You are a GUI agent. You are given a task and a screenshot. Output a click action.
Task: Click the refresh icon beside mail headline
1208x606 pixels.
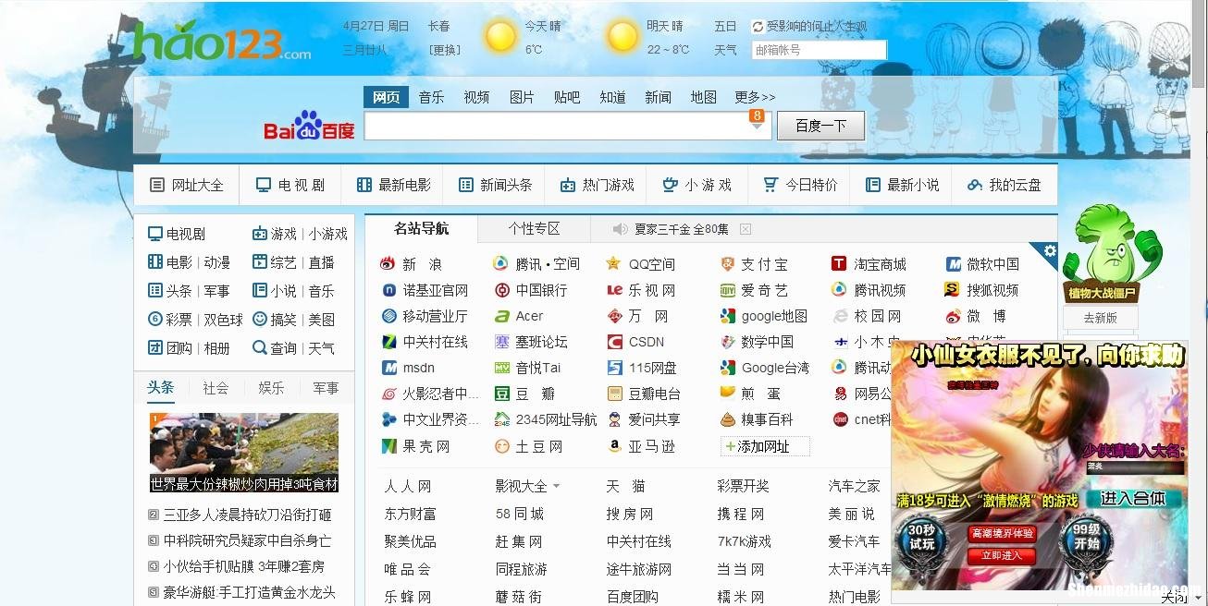point(758,27)
